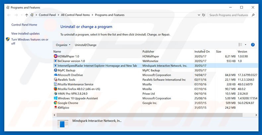The height and width of the screenshot is (135, 262).
Task: Click the Mozilla Firefox program icon
Action: [x=55, y=89]
